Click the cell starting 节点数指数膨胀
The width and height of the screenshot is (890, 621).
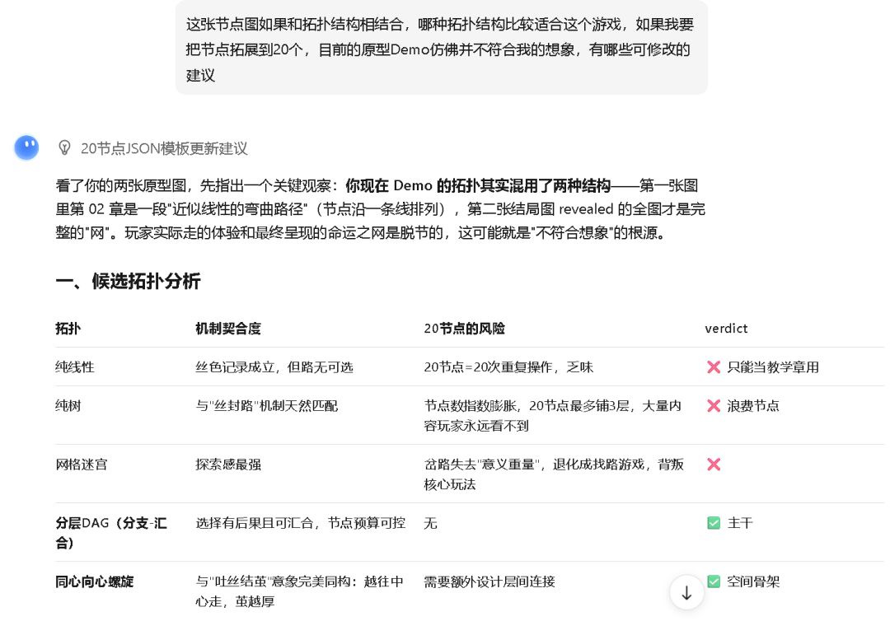[553, 416]
